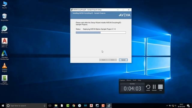Select the AVEVA Everything3D desktop shortcut
192x108 pixels.
(x=4, y=80)
